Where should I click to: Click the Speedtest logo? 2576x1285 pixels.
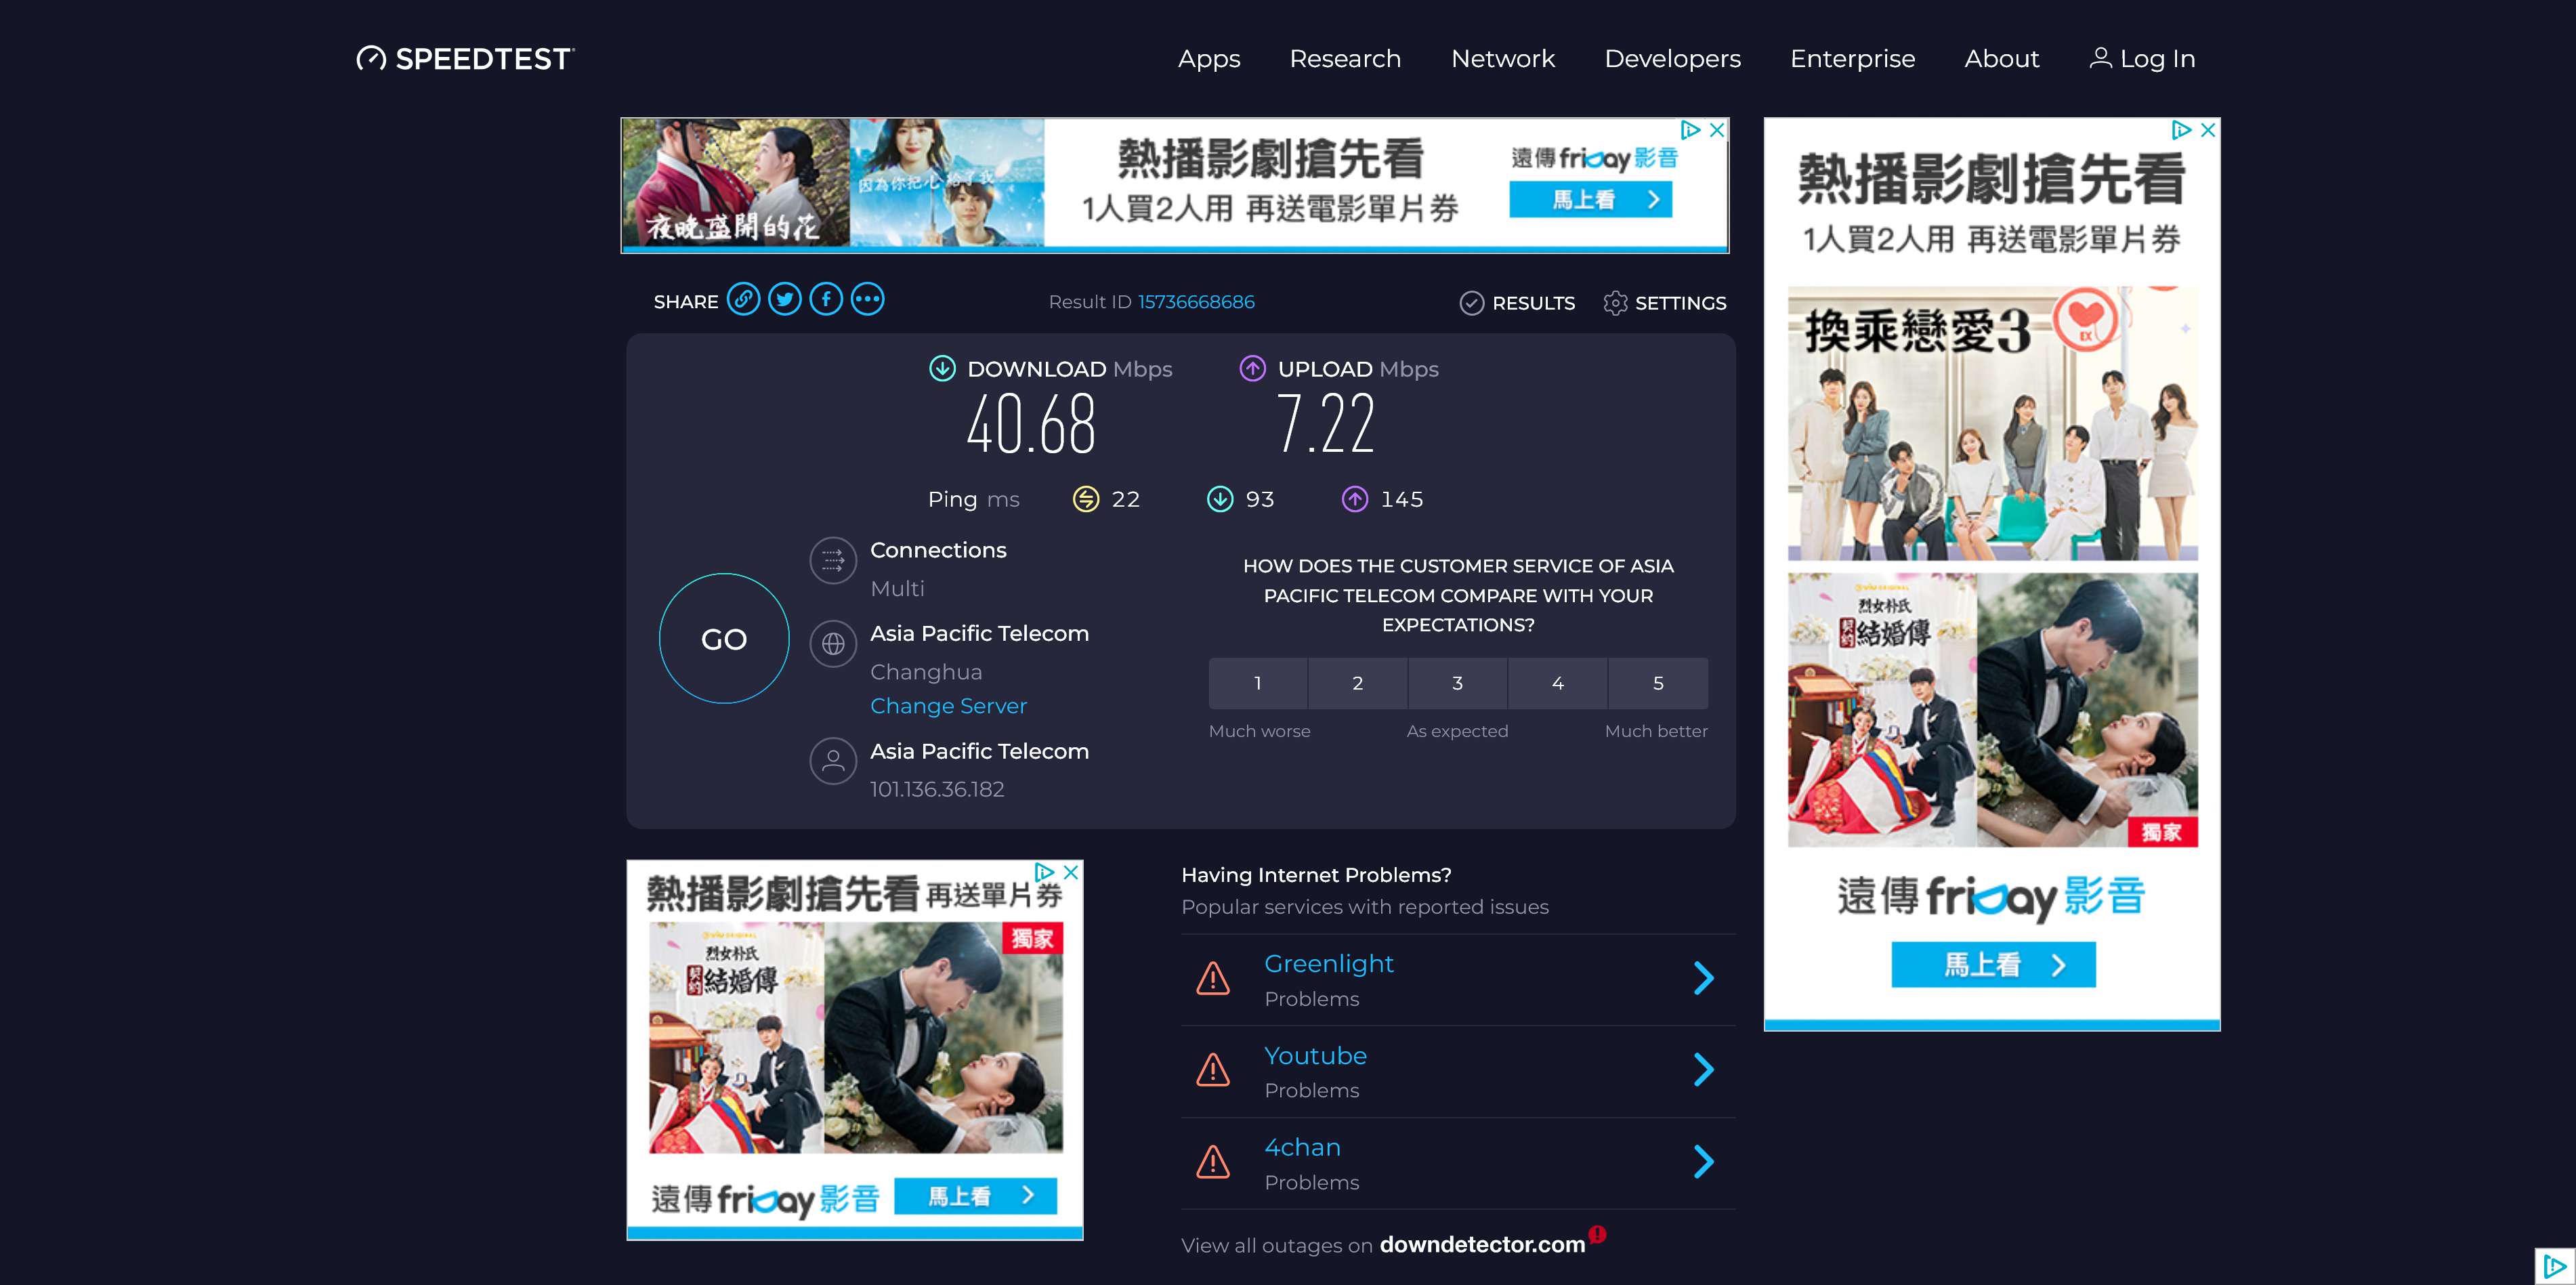click(465, 59)
